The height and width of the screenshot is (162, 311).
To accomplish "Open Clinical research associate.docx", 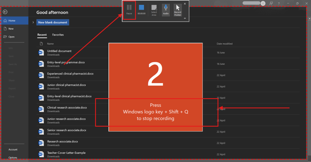I will pyautogui.click(x=67, y=107).
